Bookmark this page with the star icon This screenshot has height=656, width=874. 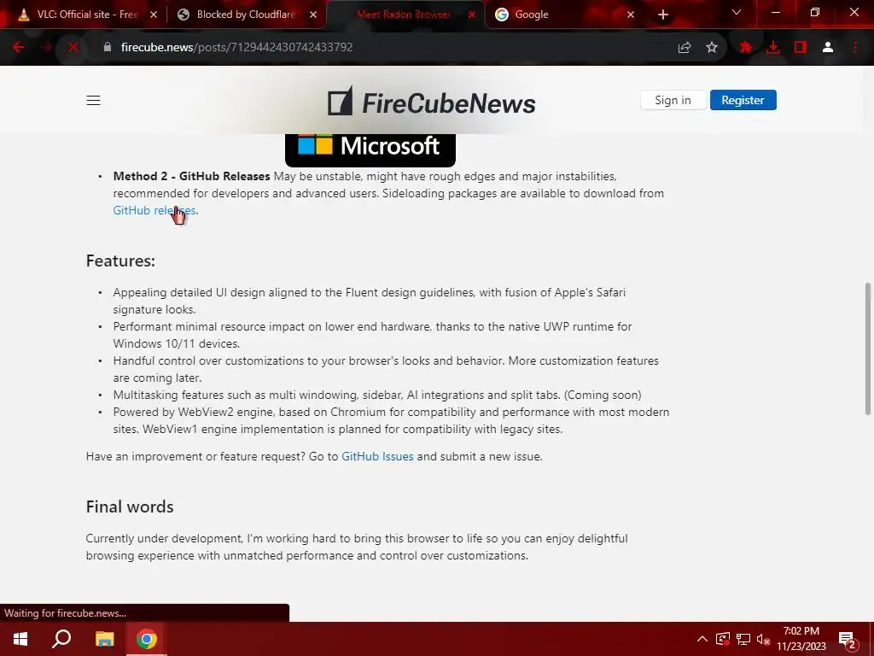pyautogui.click(x=711, y=48)
